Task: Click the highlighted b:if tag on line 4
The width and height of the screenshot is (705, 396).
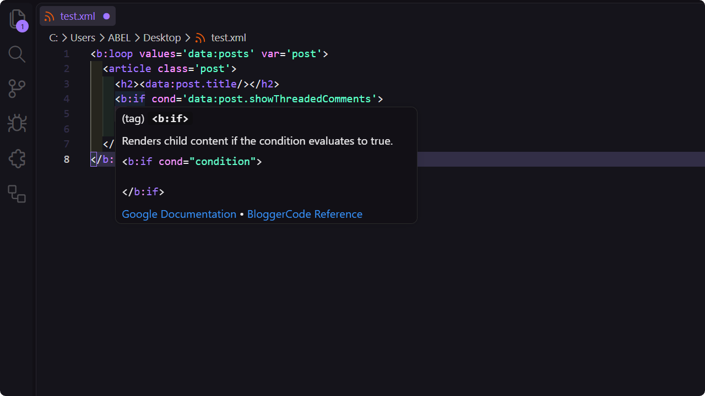Action: click(x=133, y=99)
